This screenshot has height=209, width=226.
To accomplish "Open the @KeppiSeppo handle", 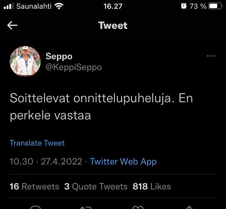I will click(74, 67).
